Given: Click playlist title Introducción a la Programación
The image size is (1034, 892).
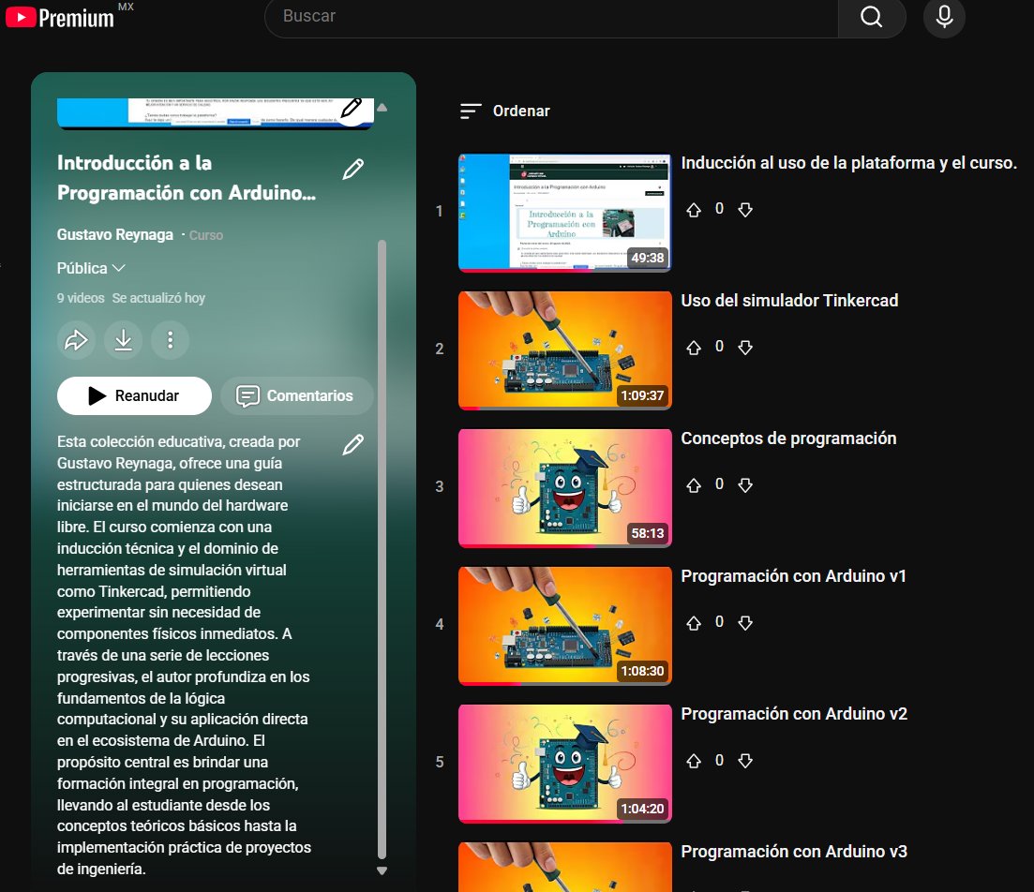Looking at the screenshot, I should point(187,177).
